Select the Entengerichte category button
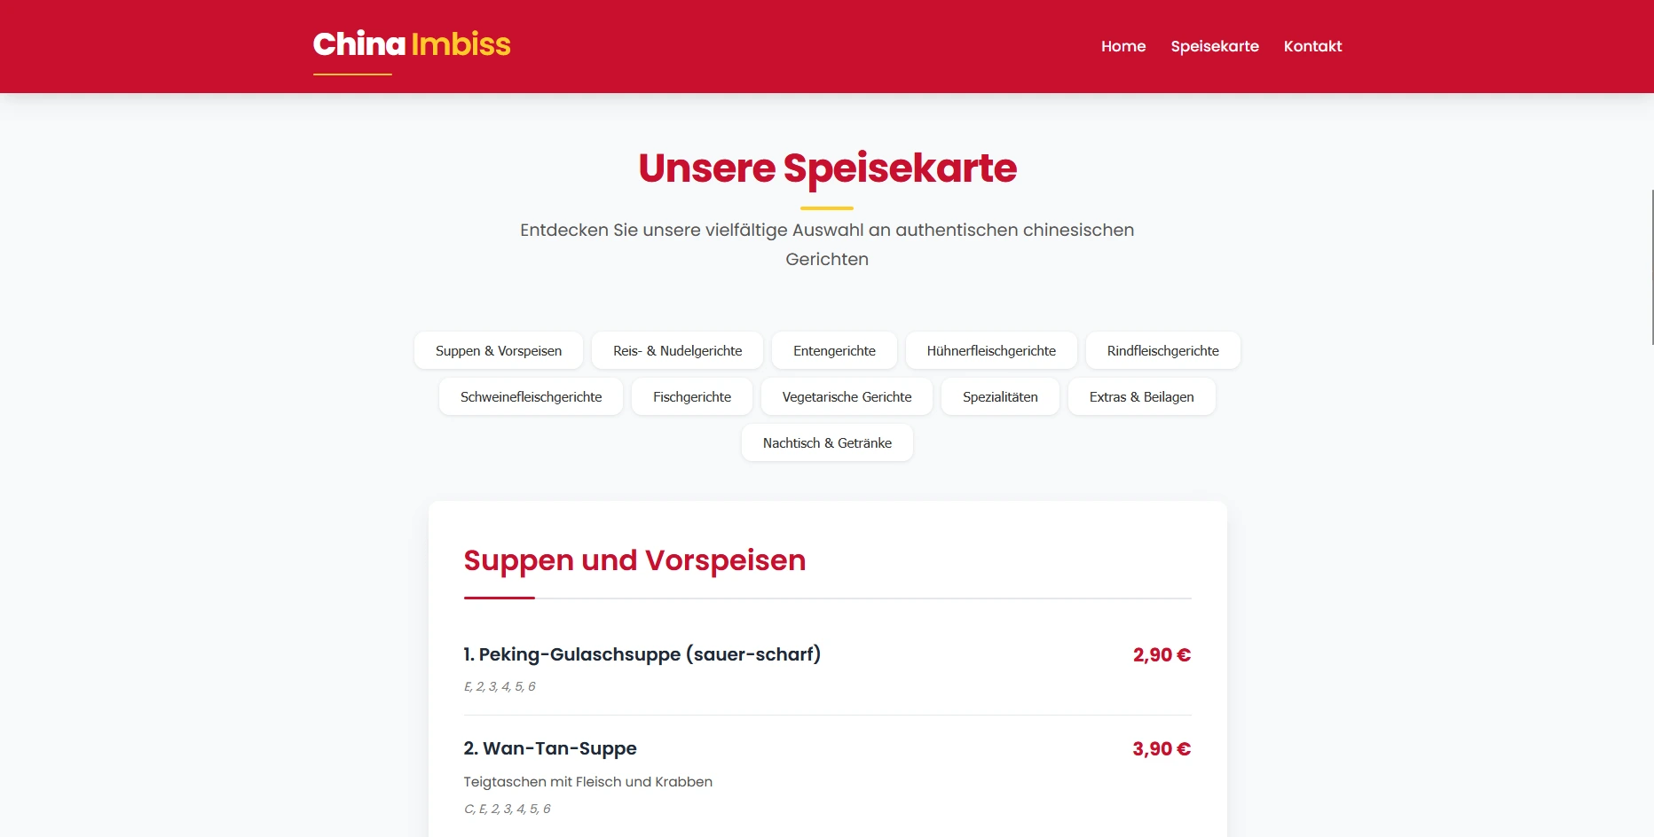Screen dimensions: 1654x837 834,350
